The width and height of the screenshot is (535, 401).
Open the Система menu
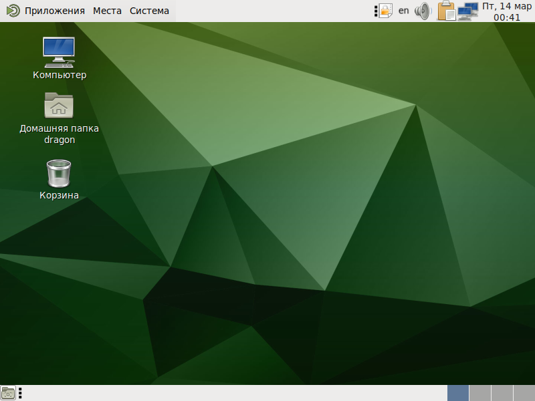coord(149,11)
